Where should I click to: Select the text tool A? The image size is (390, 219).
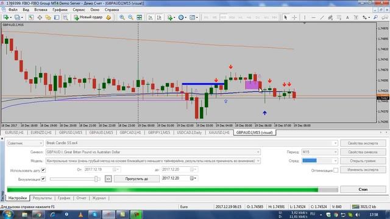click(x=347, y=18)
